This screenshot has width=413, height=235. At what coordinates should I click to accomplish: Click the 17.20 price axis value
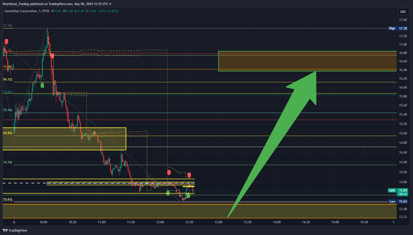click(403, 36)
